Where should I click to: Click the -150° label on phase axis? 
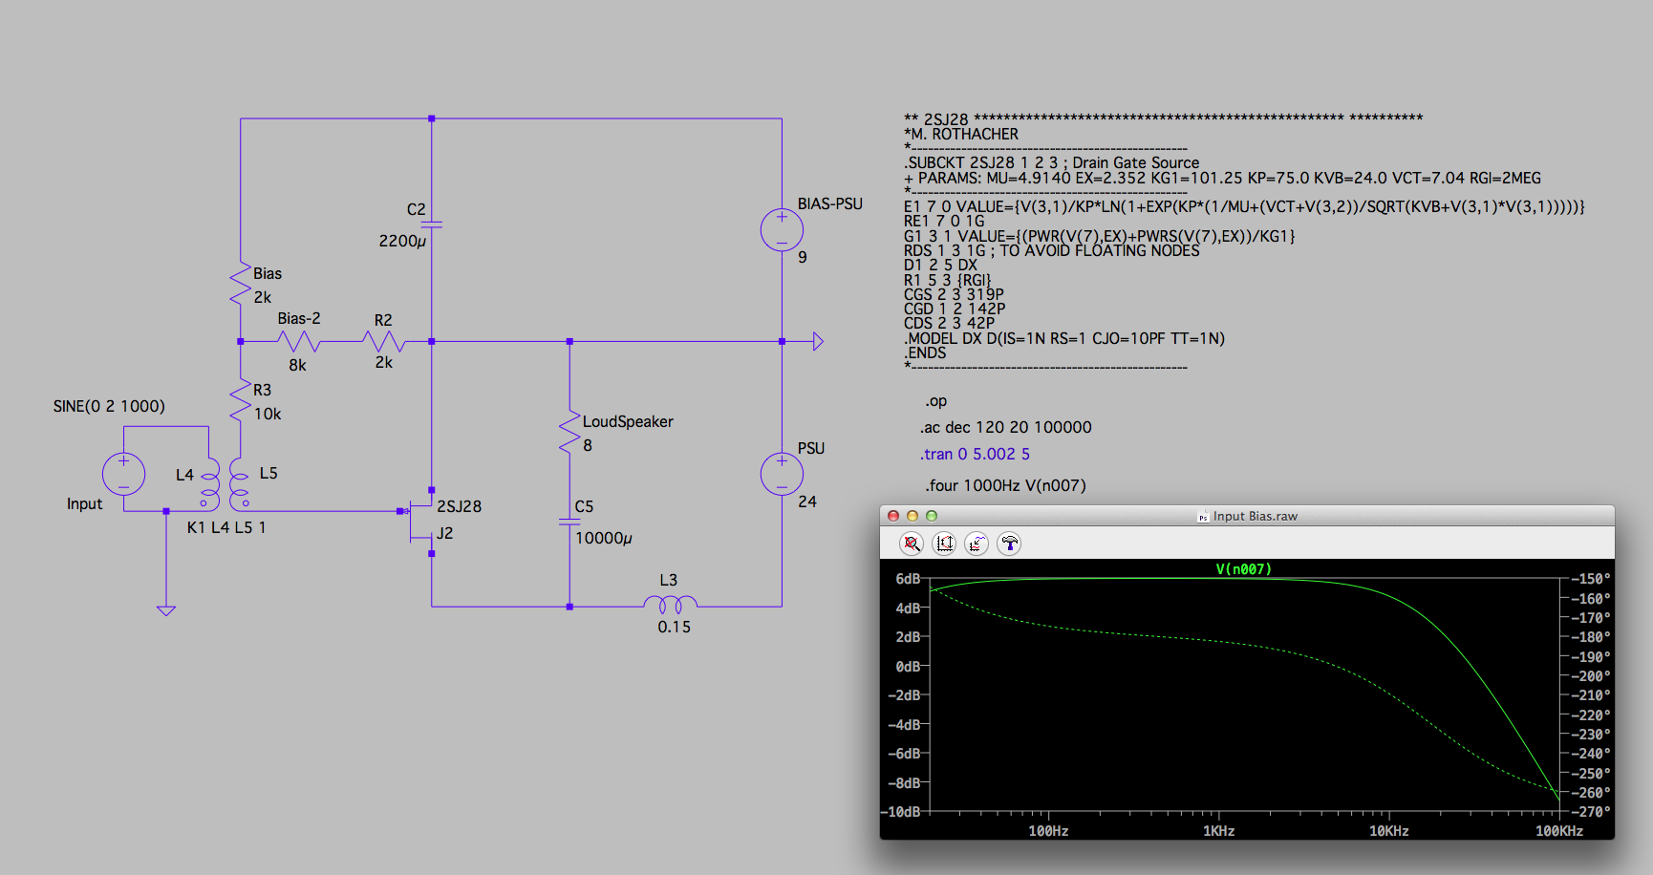1591,579
